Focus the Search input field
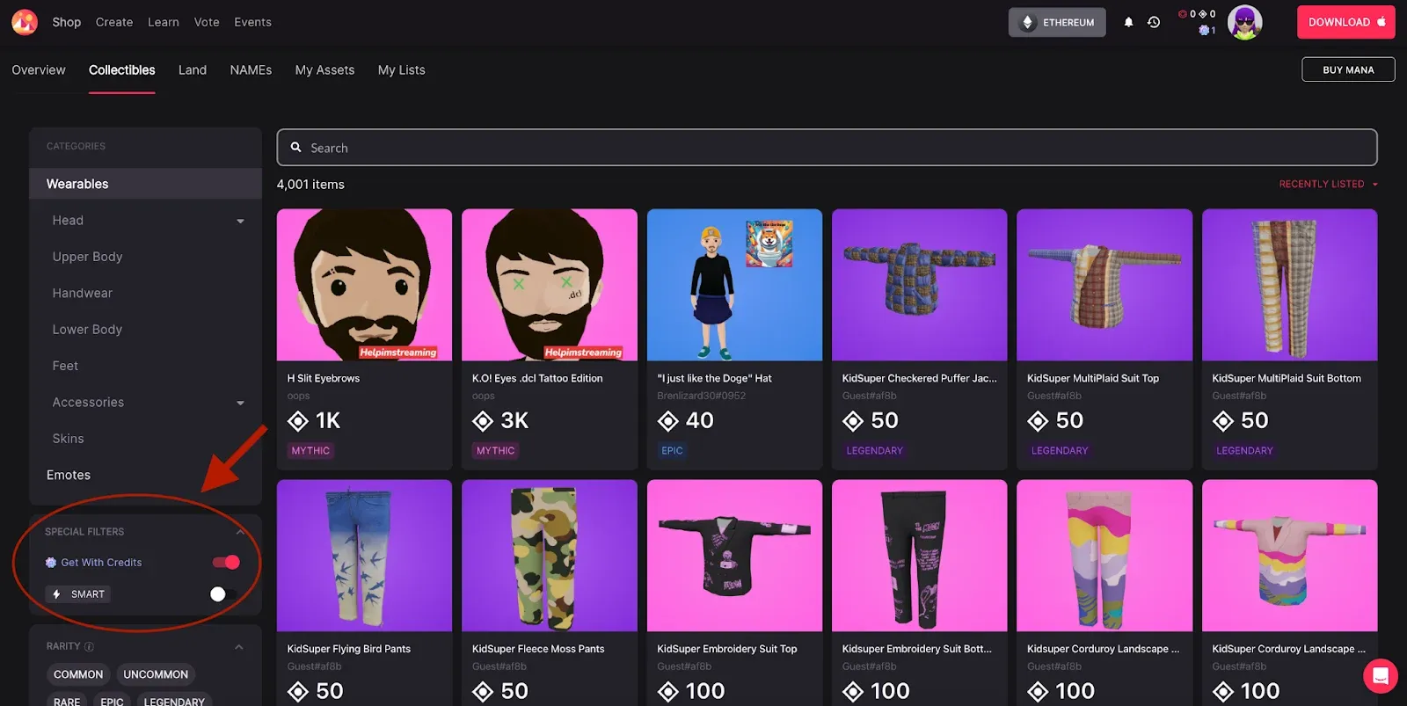The image size is (1407, 706). pos(827,148)
